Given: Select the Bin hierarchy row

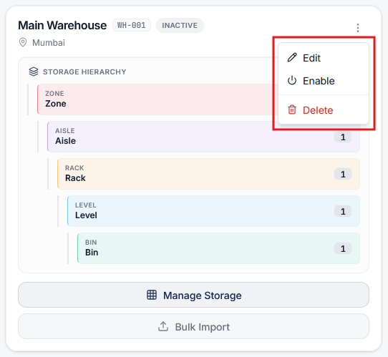Looking at the screenshot, I should pos(218,248).
